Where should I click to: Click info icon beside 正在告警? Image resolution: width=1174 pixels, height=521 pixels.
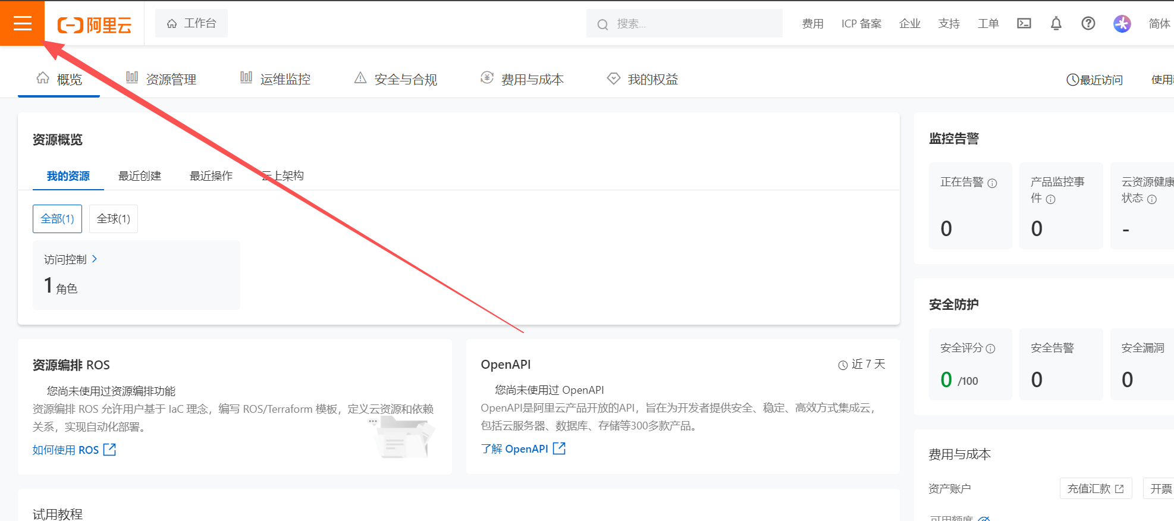coord(993,183)
